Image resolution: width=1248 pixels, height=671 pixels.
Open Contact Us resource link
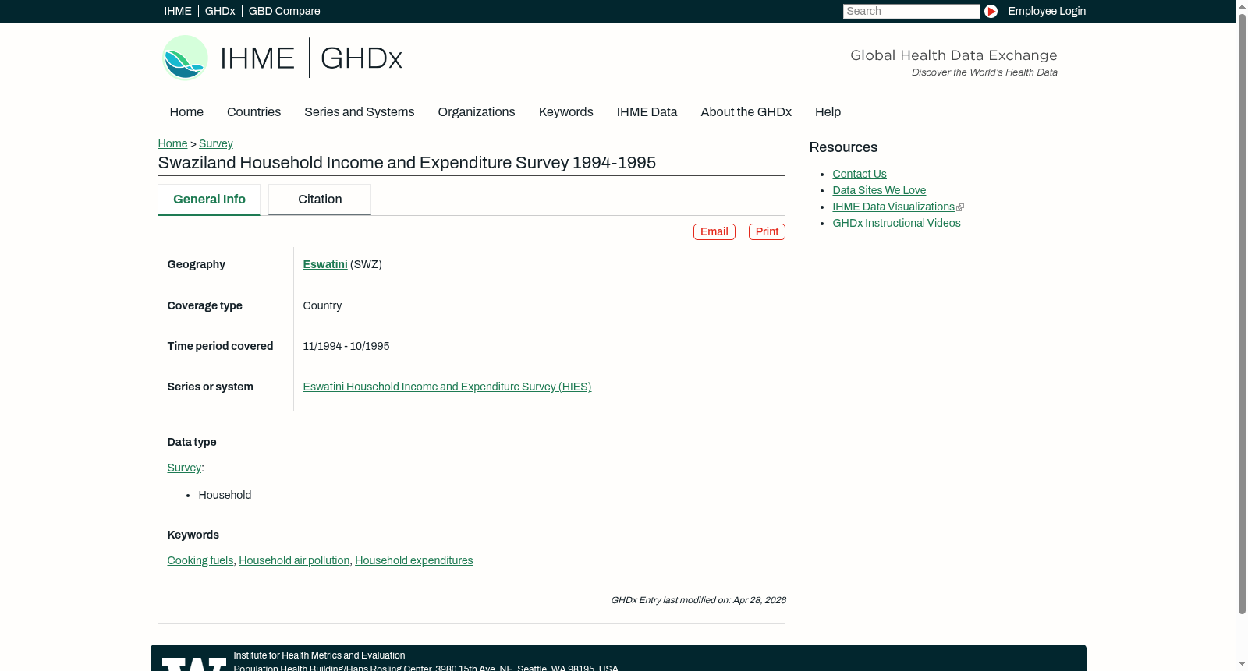tap(860, 174)
